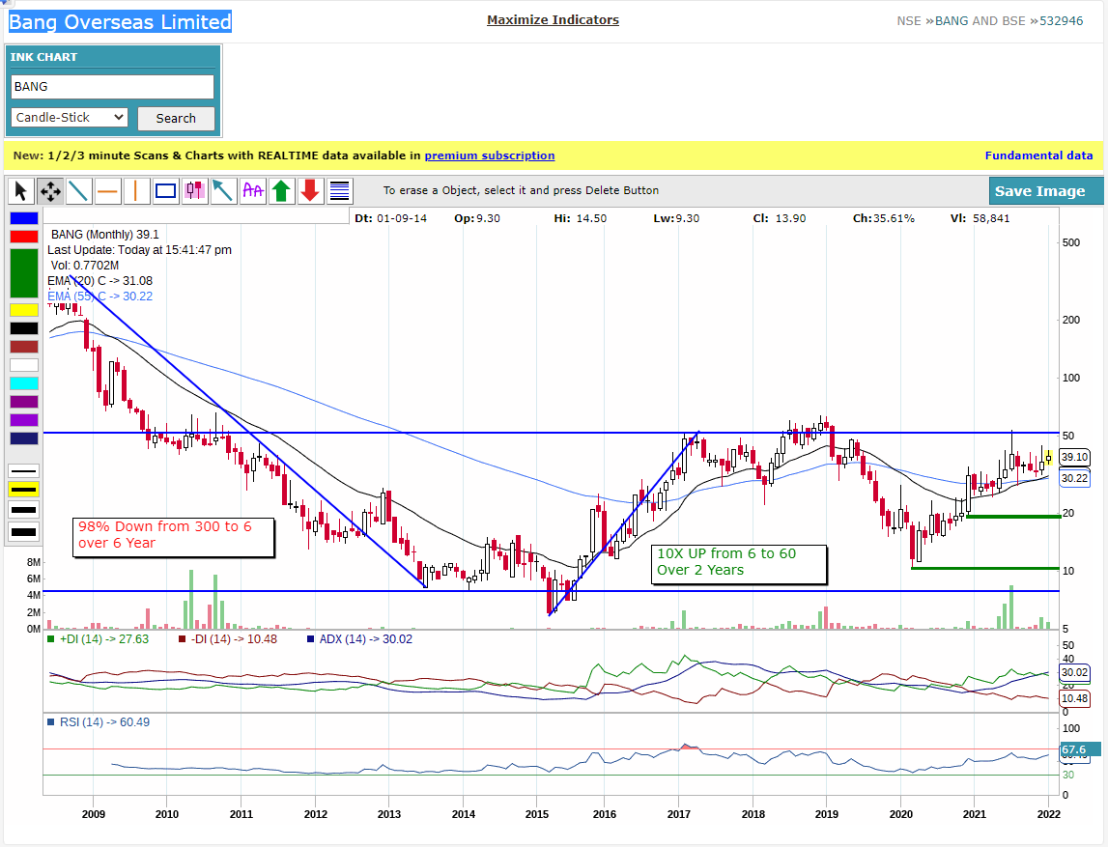Select the move/pan crosshair tool
Screen dimensions: 1108x847
pos(50,190)
